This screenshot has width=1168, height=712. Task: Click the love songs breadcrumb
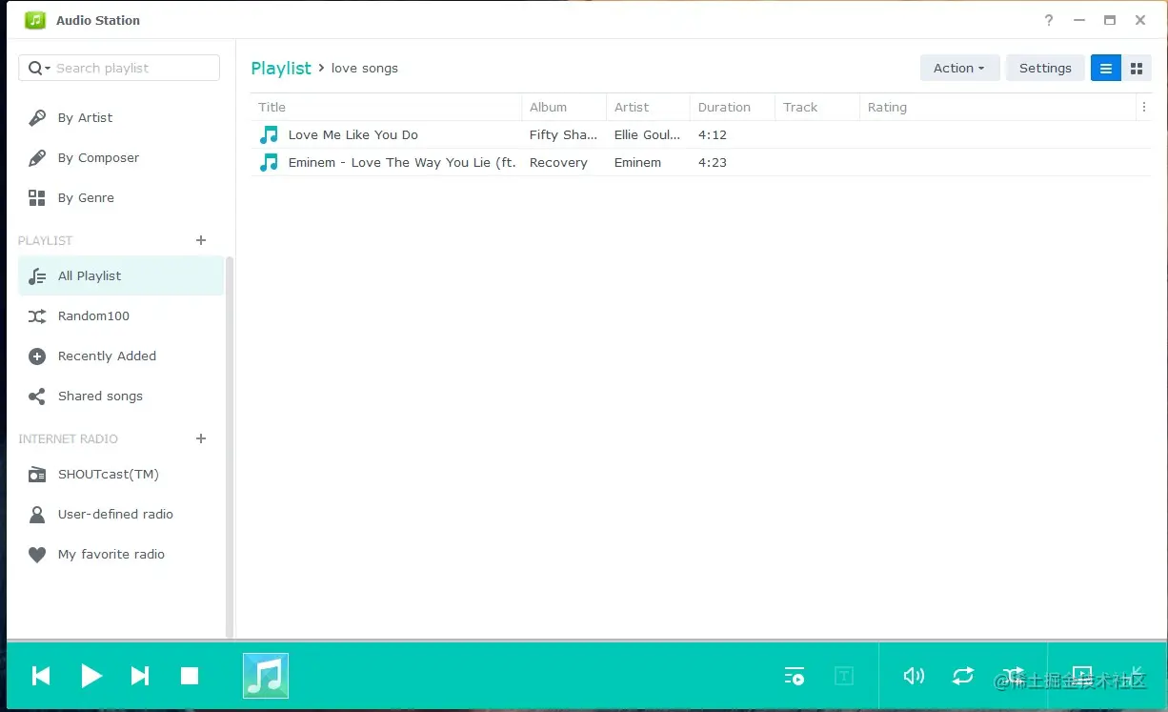365,68
